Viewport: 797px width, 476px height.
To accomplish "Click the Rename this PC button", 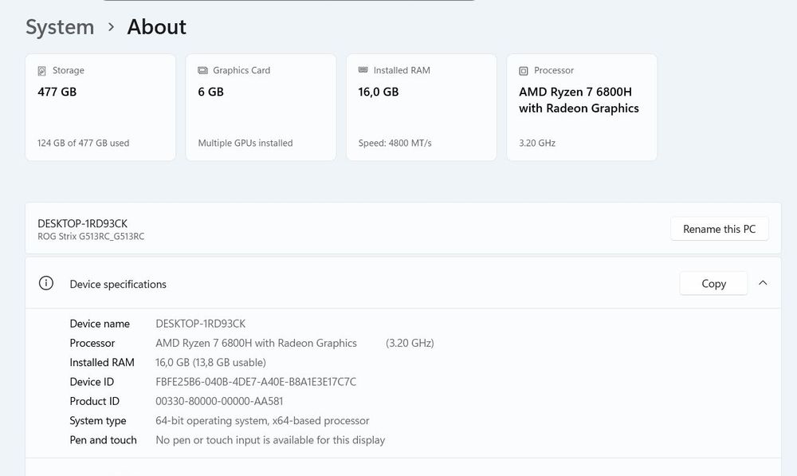I will (x=719, y=229).
